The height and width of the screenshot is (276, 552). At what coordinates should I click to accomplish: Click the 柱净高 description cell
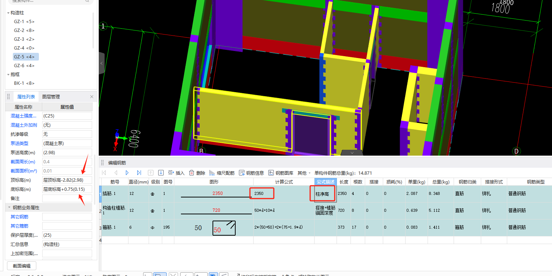click(x=326, y=194)
